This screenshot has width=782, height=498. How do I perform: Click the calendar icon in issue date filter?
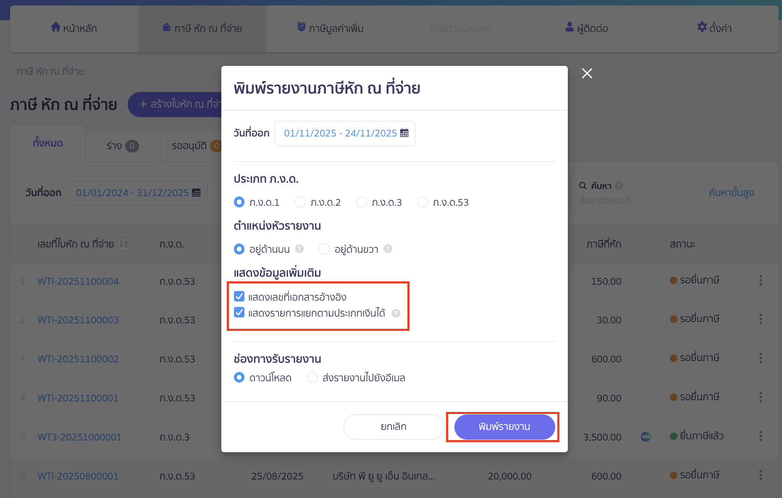pyautogui.click(x=196, y=192)
